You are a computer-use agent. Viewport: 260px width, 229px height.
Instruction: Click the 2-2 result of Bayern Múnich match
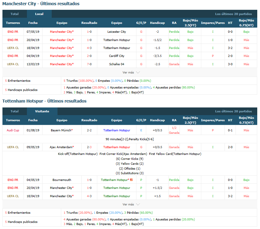tap(89, 130)
